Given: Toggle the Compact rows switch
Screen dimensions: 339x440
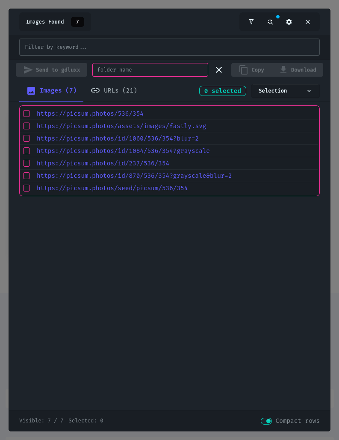Looking at the screenshot, I should tap(266, 421).
